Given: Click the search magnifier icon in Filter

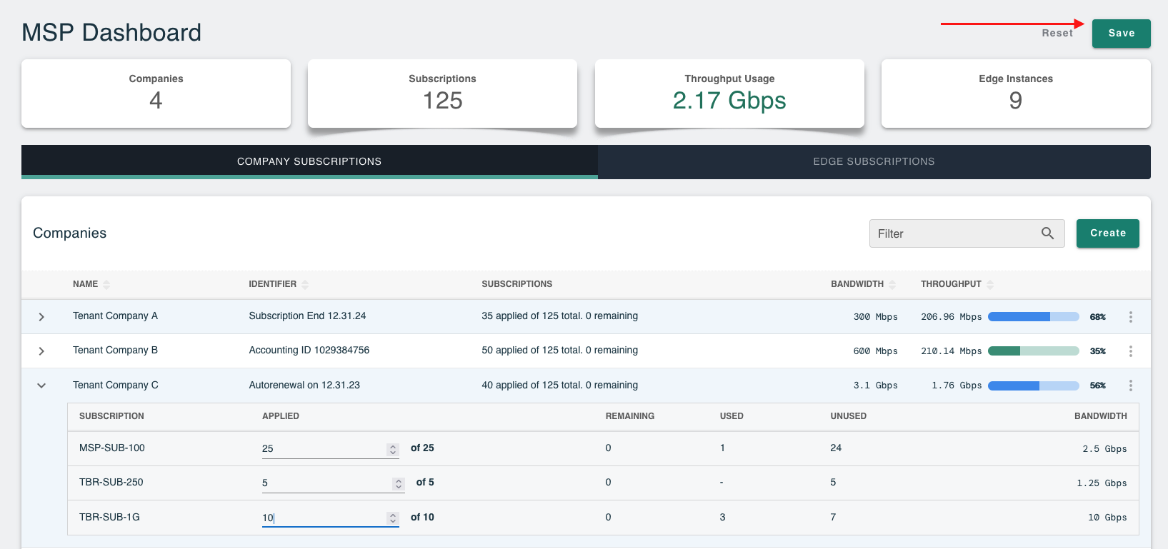Looking at the screenshot, I should pyautogui.click(x=1047, y=233).
